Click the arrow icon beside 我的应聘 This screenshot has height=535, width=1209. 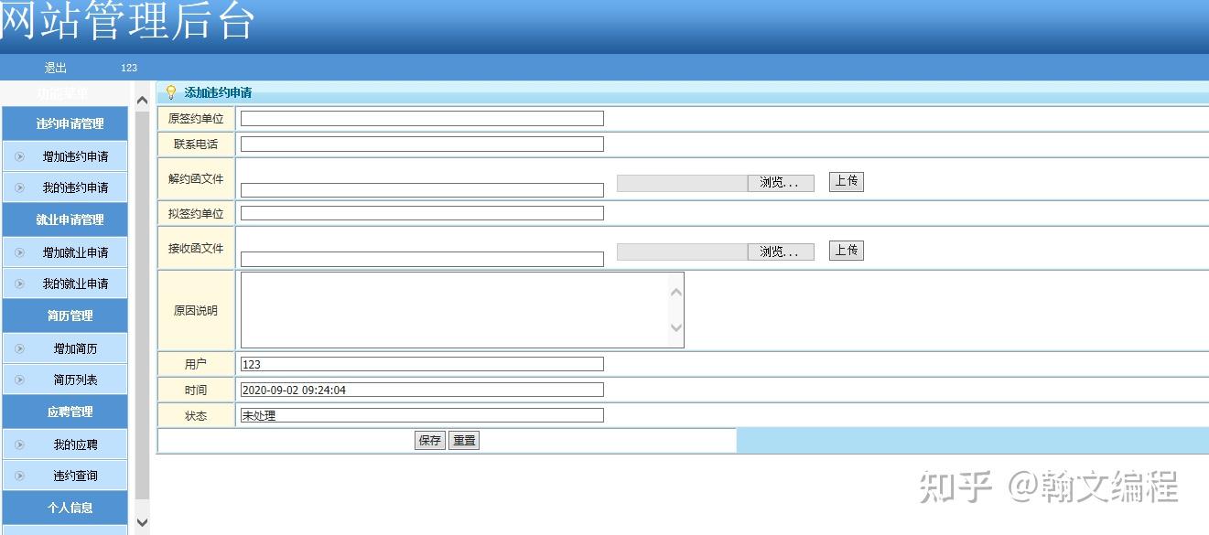tap(20, 444)
